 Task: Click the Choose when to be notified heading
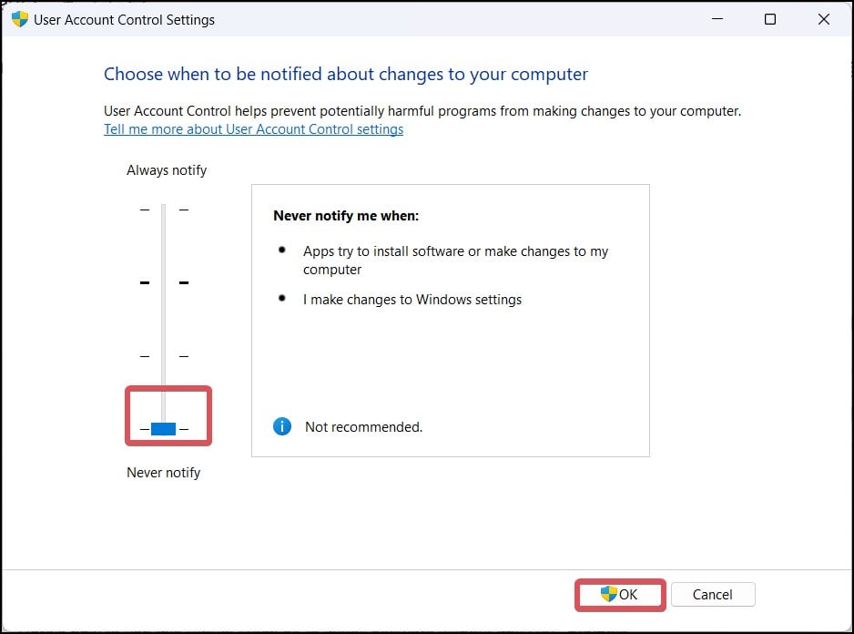click(346, 75)
